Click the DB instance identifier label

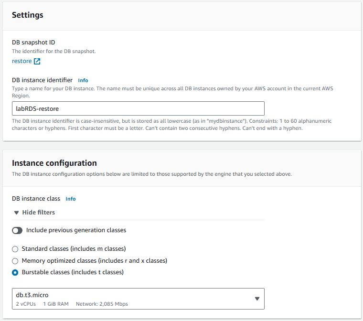42,80
